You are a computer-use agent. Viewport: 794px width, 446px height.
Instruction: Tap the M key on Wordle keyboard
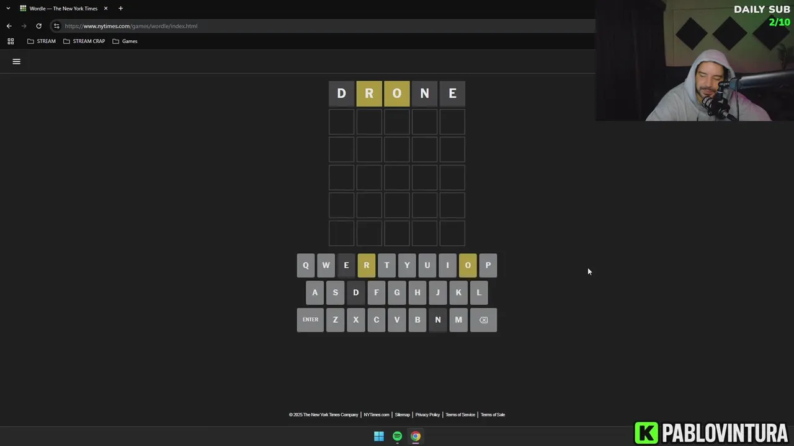tap(458, 320)
